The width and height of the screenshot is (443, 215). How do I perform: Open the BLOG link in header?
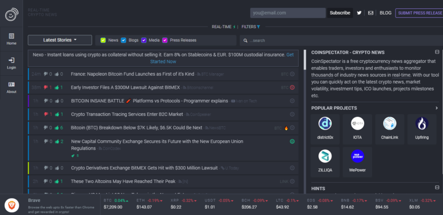point(386,13)
